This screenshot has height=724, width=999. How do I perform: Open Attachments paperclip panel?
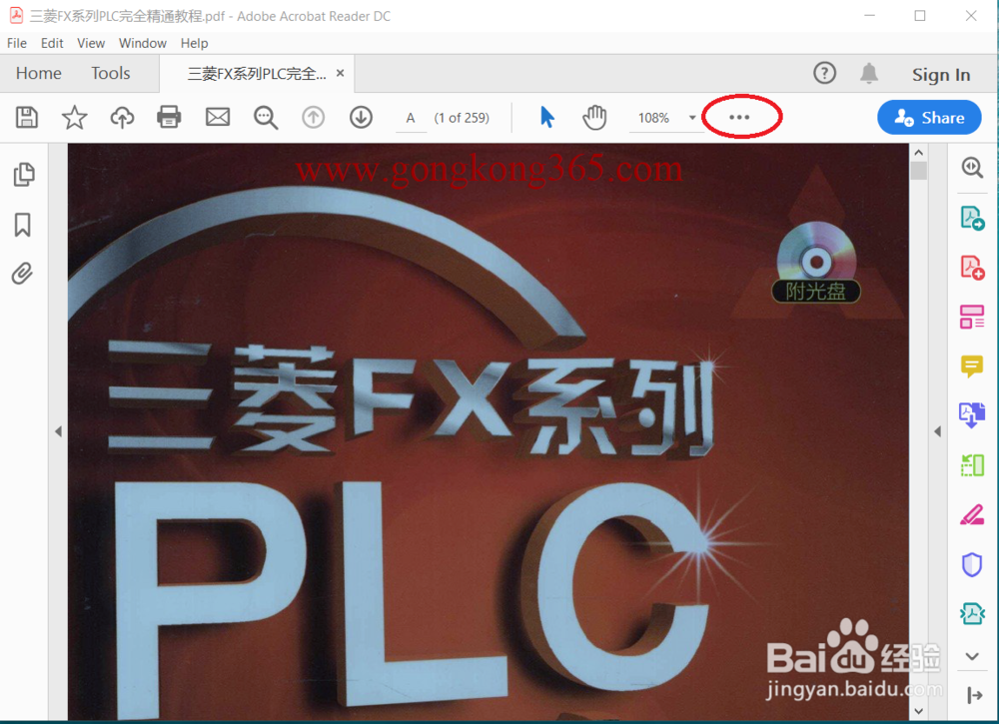pos(22,274)
